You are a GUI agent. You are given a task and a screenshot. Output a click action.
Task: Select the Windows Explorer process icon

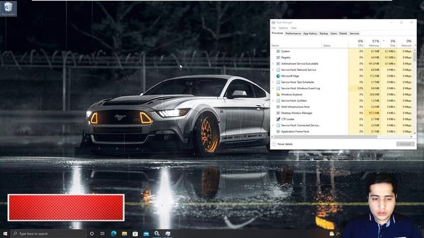click(x=278, y=95)
